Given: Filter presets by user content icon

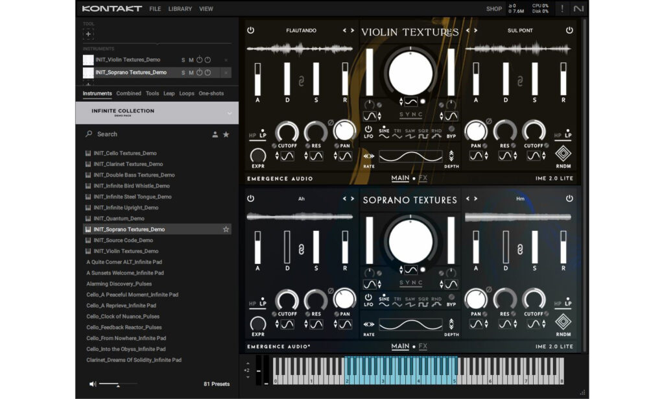Looking at the screenshot, I should [215, 134].
